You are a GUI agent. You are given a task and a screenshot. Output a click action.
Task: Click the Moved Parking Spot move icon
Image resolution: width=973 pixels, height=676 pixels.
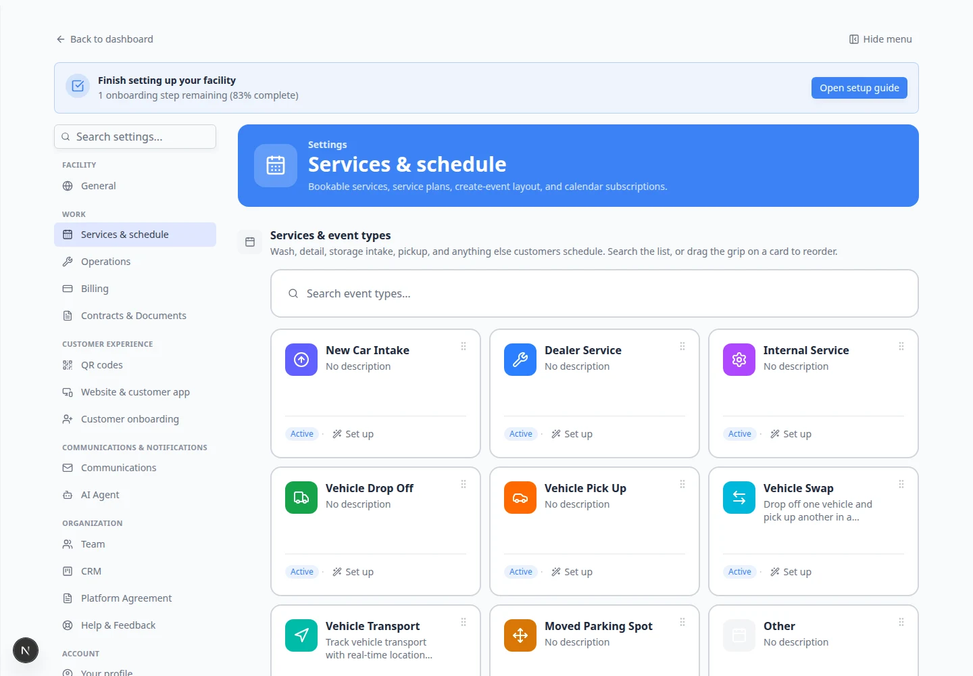click(520, 635)
